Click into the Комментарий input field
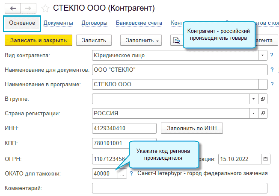 (179, 188)
